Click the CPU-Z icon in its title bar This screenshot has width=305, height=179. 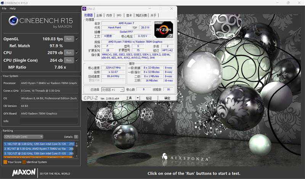point(84,9)
